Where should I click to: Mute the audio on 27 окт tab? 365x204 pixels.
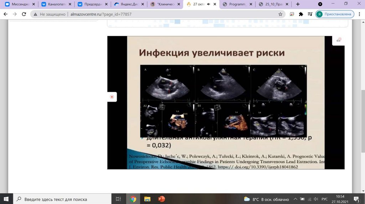coord(209,4)
